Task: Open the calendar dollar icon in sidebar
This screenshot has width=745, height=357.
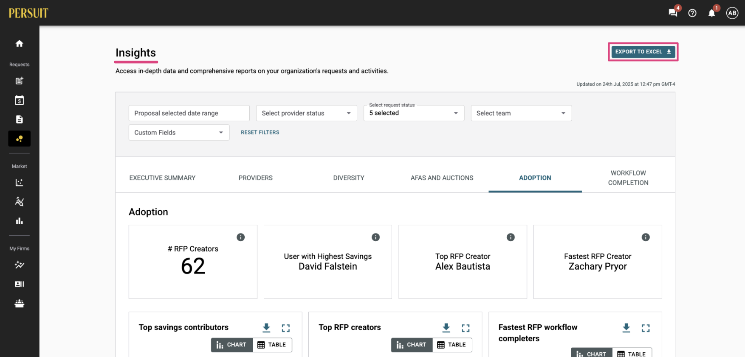Action: click(19, 100)
